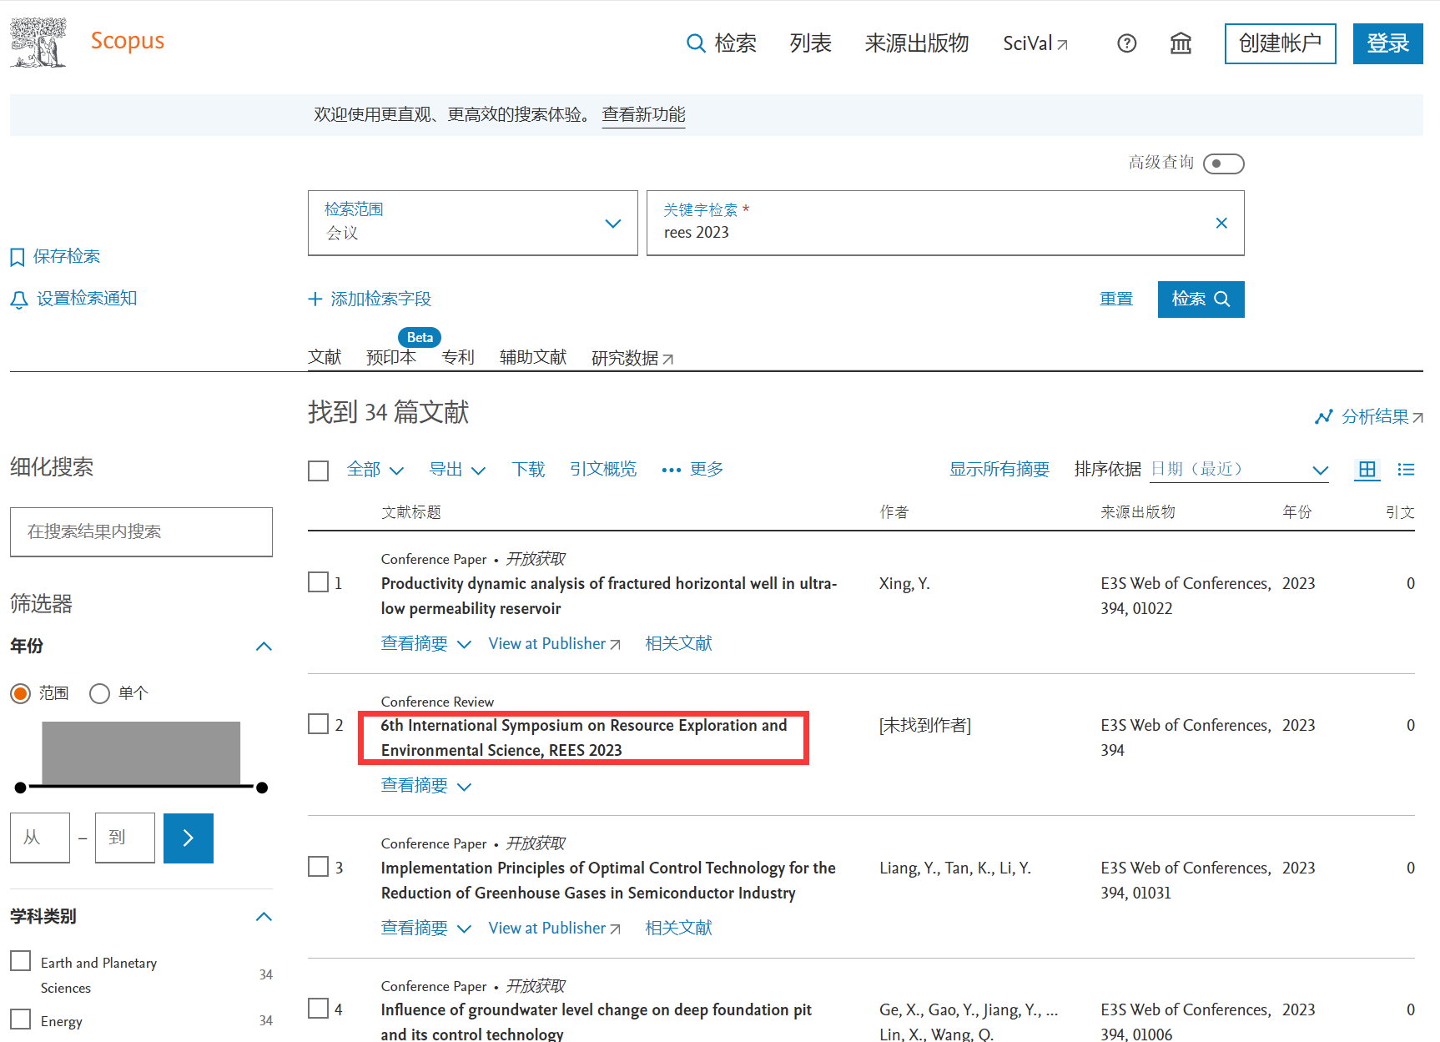Click the 创建帐户 button
Screen dimensions: 1440x1042
1280,43
